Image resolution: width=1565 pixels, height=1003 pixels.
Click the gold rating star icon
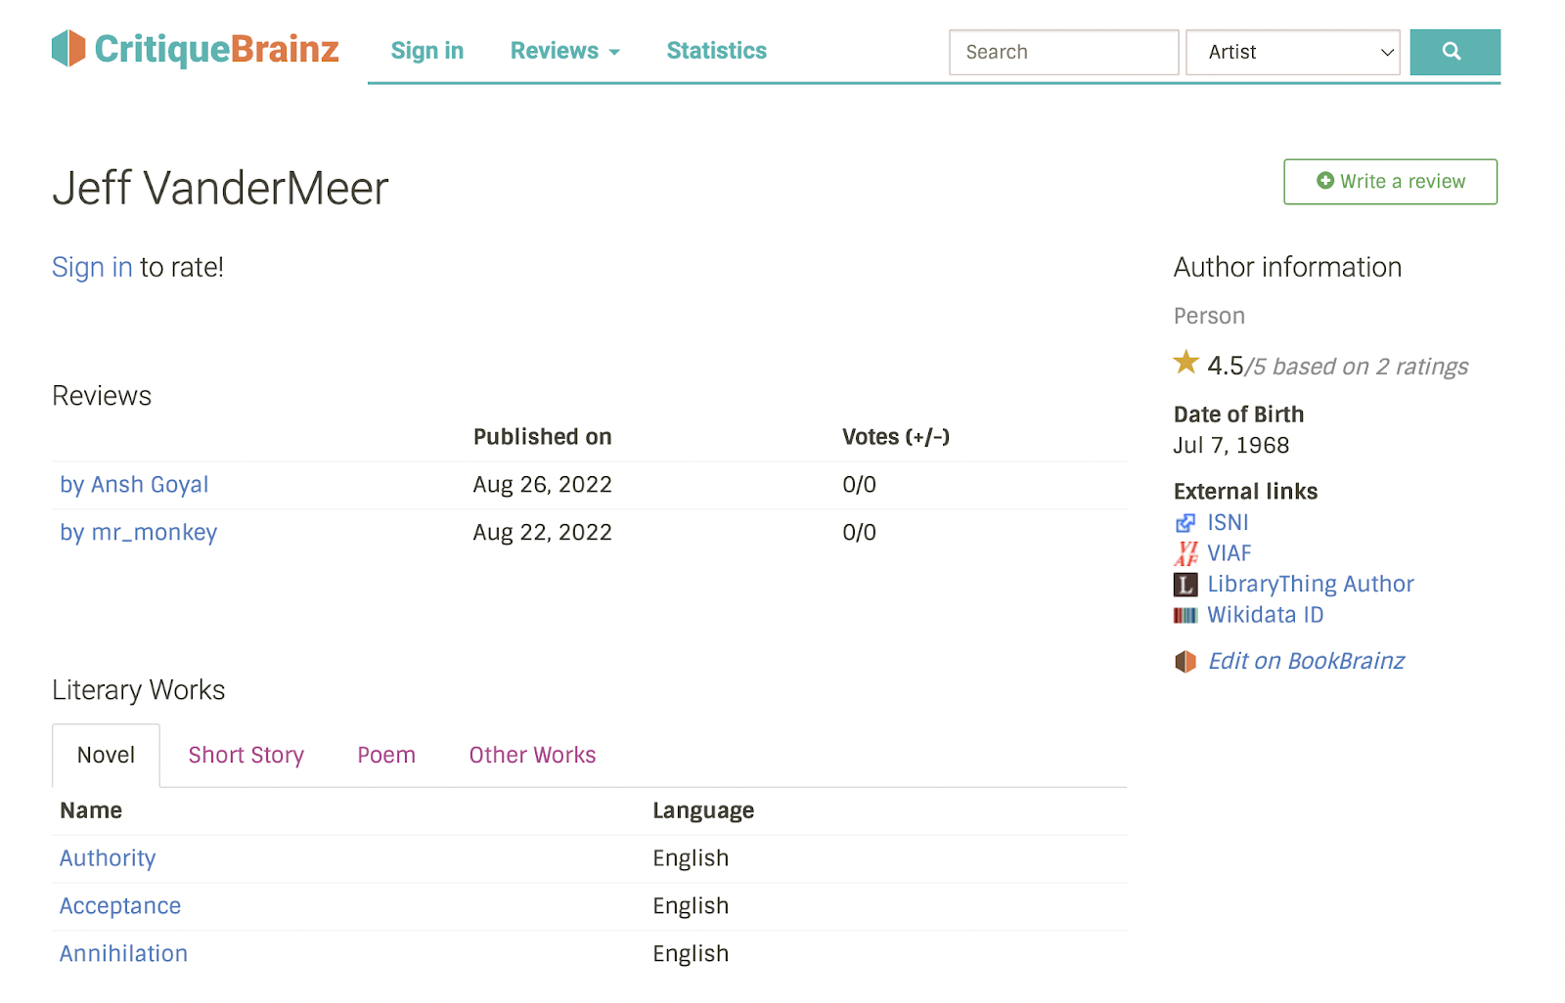pos(1186,363)
